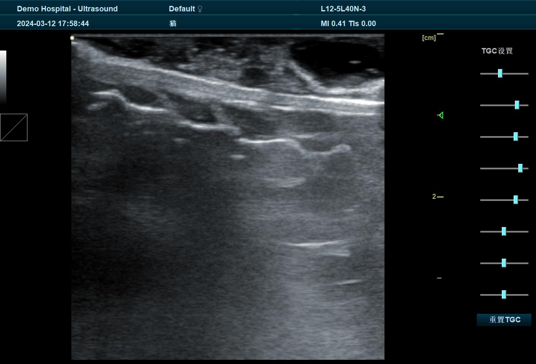Click the grayscale gradient bar

tap(3, 77)
